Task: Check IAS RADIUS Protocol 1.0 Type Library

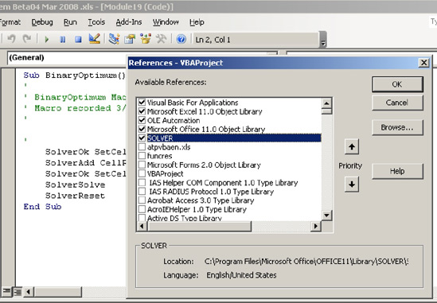Action: [142, 192]
